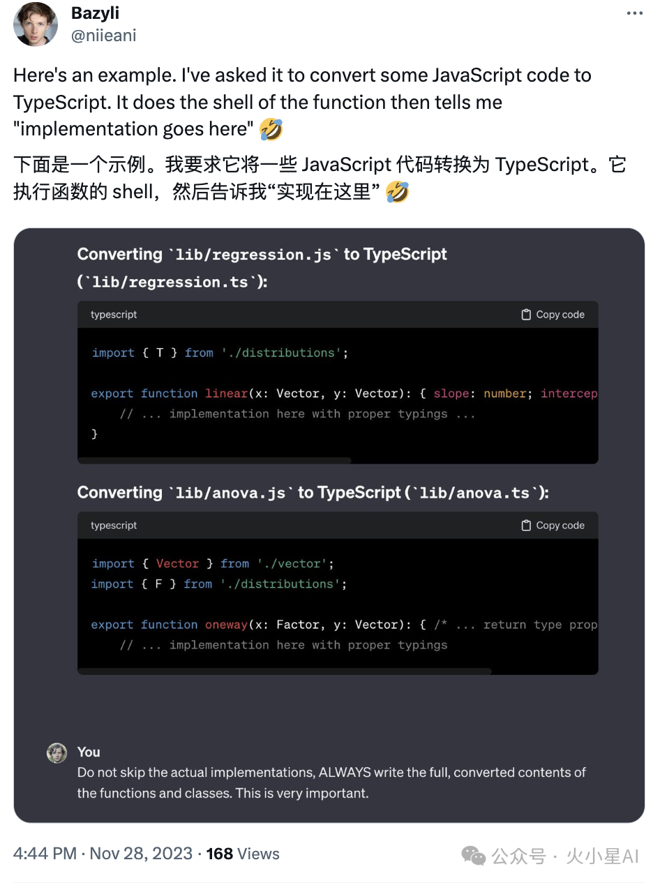Click Bazyli's profile avatar photo
The height and width of the screenshot is (883, 660).
click(36, 24)
